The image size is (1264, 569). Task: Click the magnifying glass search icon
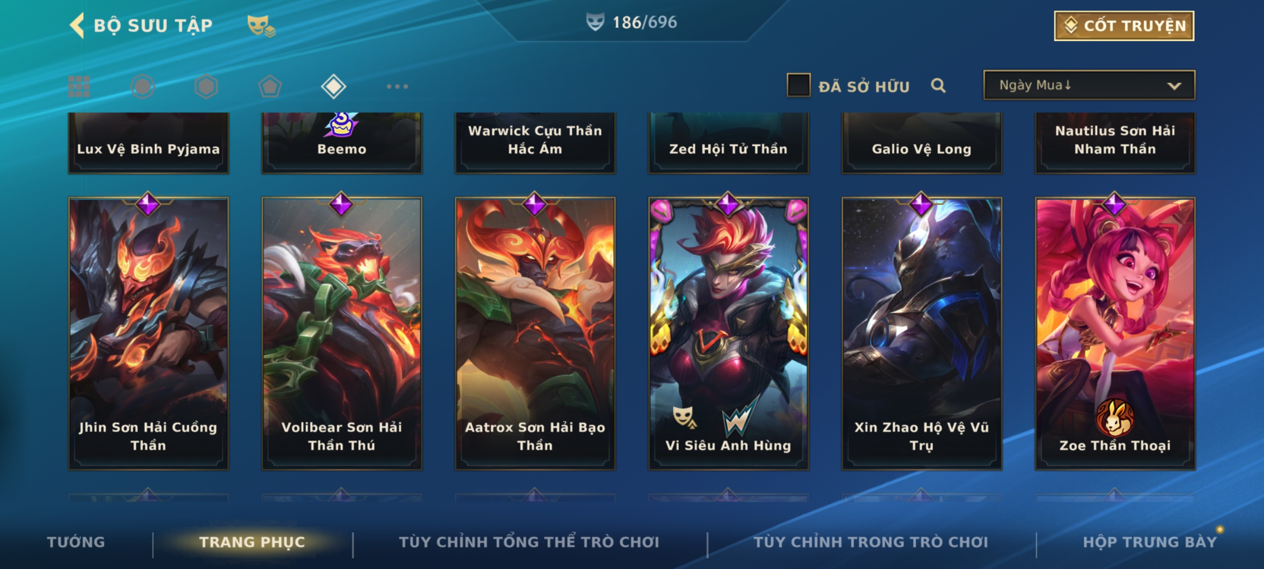click(938, 85)
